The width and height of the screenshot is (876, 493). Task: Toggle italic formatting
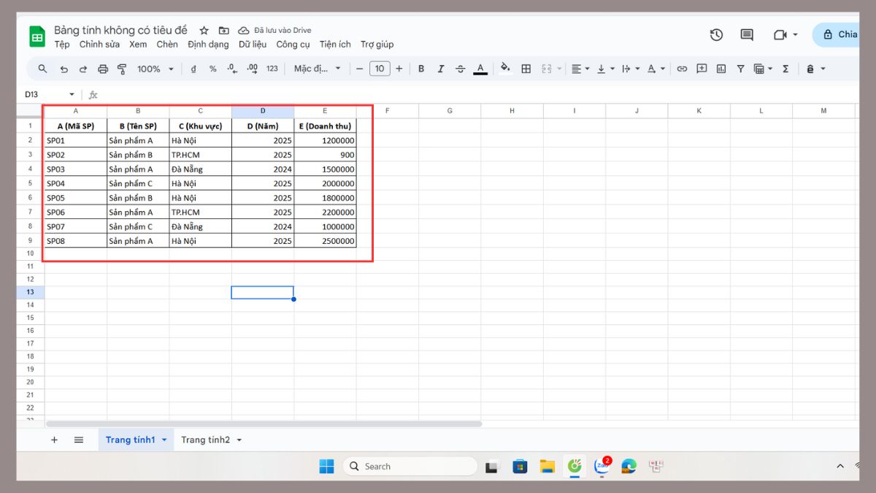441,69
